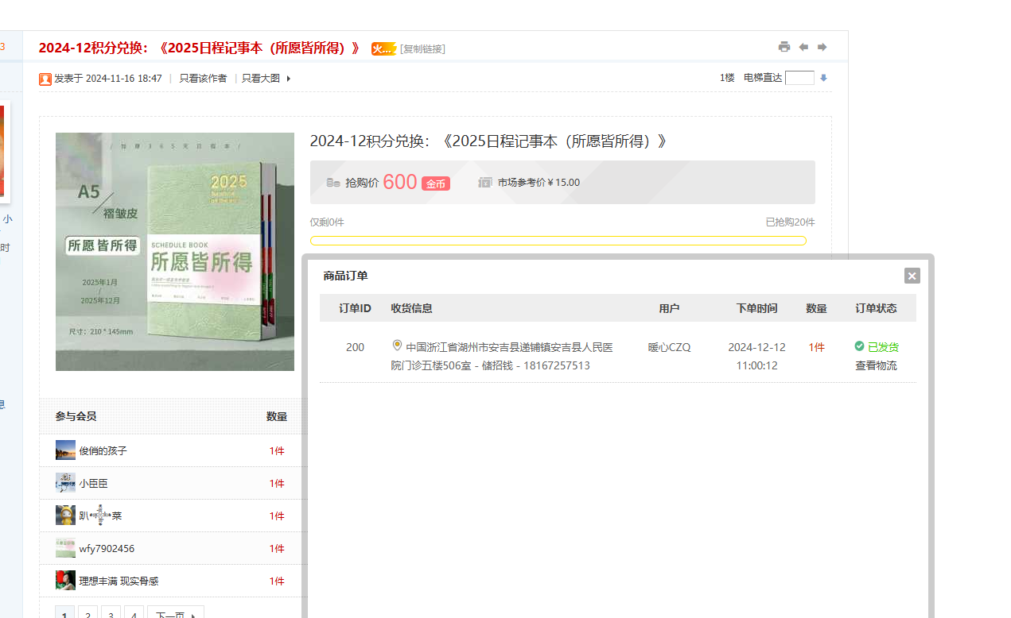
Task: Click 只看该作者 link
Action: pos(203,79)
